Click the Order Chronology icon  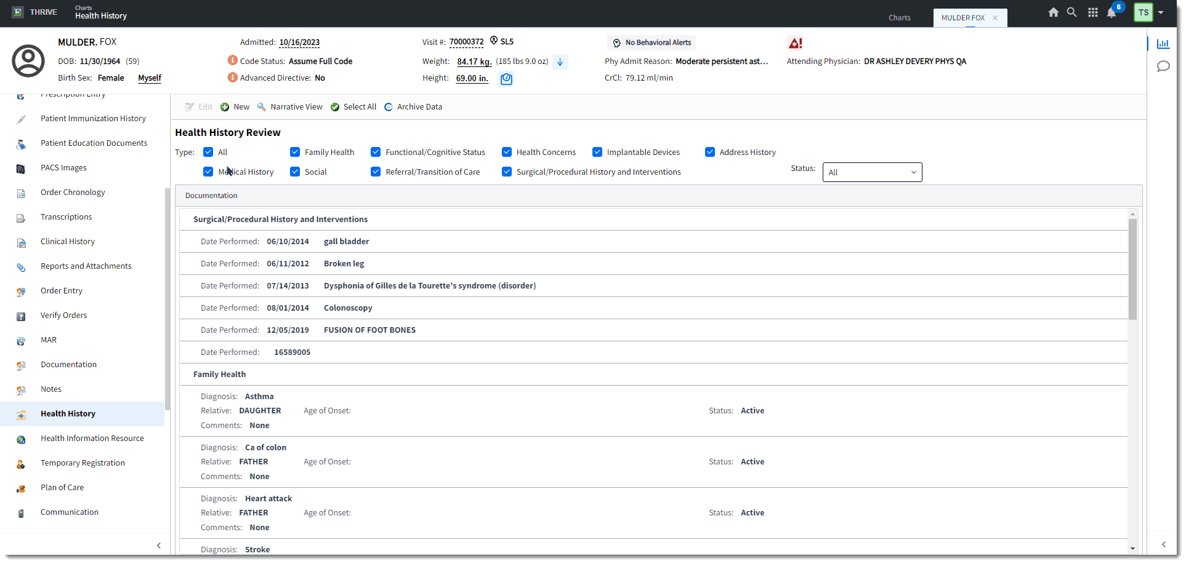point(21,193)
